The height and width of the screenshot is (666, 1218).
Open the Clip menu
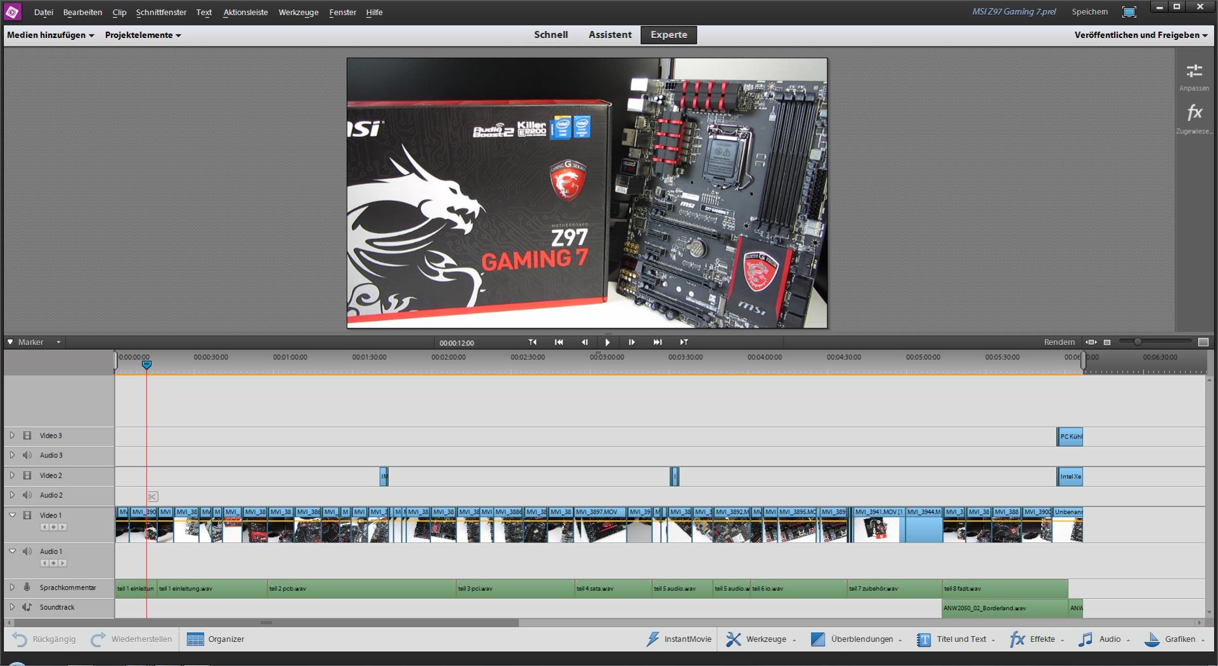(119, 12)
